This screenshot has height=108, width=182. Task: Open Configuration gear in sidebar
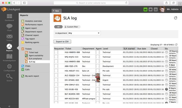9,68
